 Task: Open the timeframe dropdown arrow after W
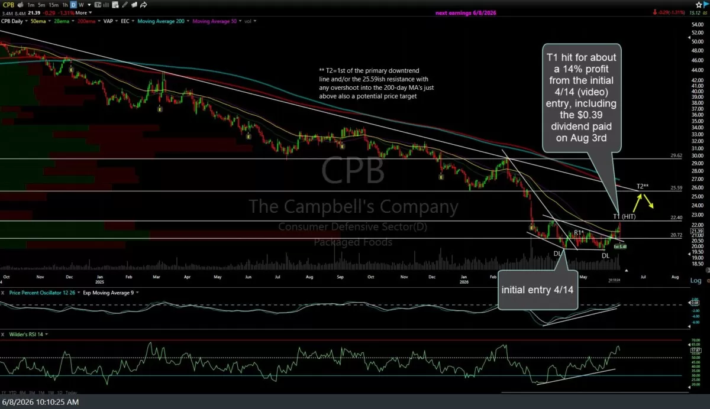[x=89, y=5]
